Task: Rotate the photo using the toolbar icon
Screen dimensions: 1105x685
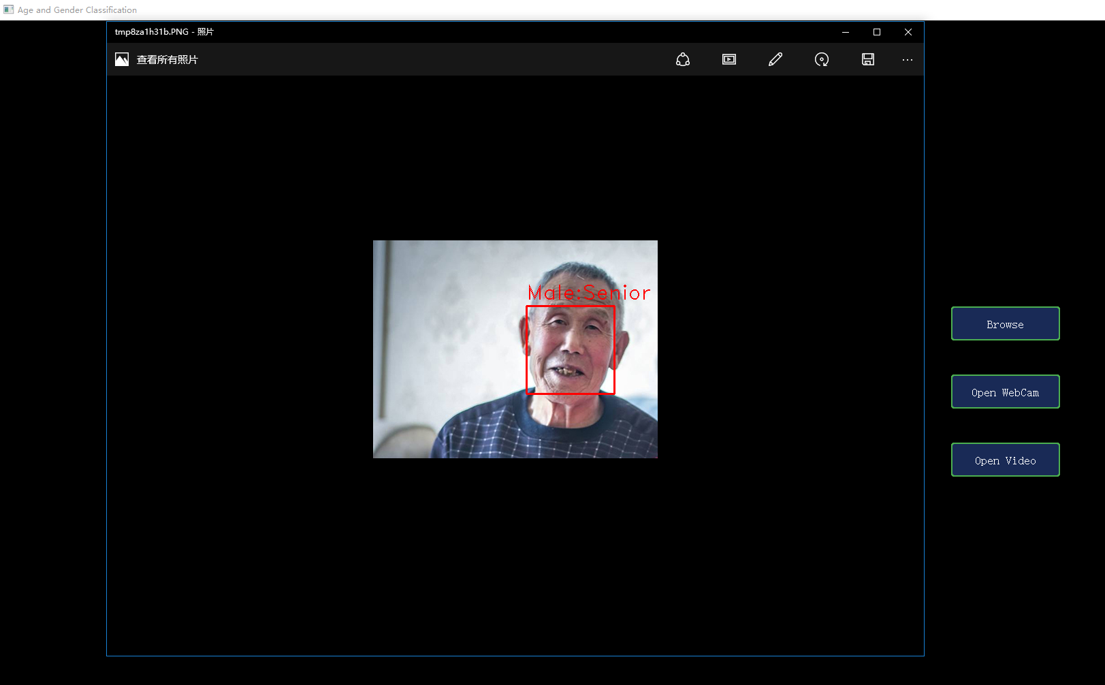Action: [822, 60]
